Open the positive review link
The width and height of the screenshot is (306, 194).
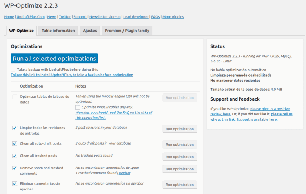click(x=250, y=112)
